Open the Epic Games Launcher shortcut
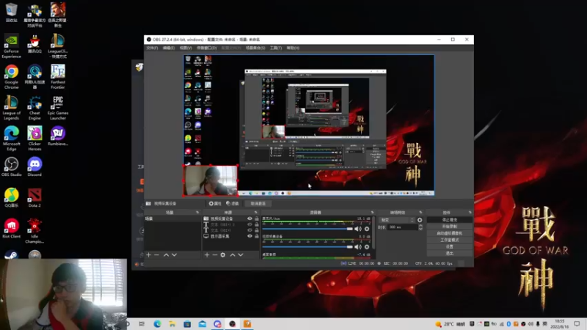The image size is (587, 330). 58,108
